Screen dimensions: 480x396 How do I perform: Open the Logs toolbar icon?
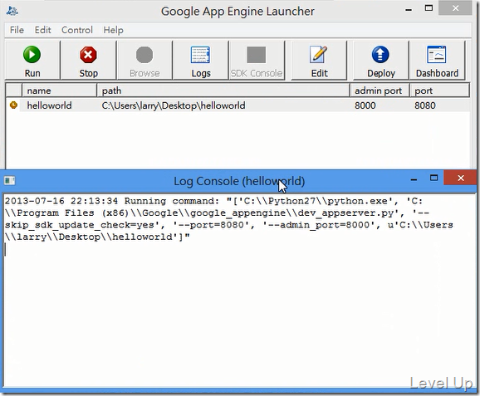point(200,55)
